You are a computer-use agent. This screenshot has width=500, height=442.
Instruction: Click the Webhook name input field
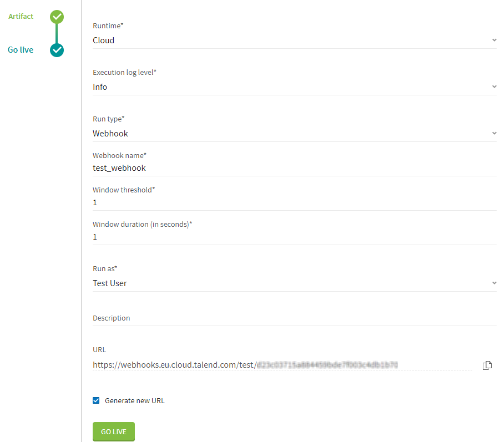tap(294, 168)
